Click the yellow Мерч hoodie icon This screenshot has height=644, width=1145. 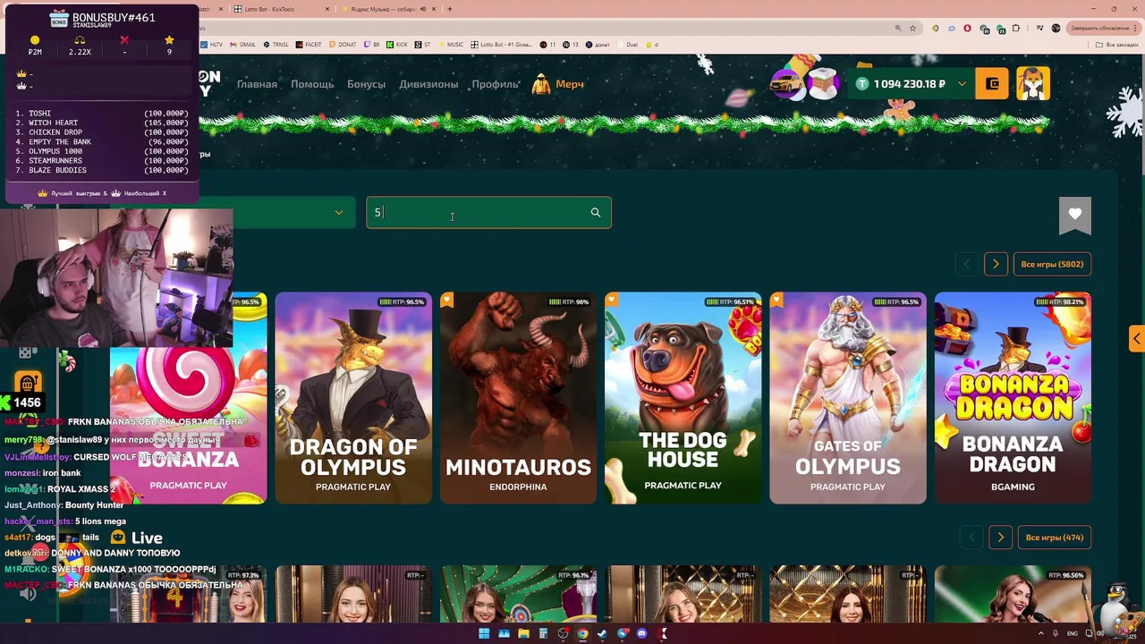click(x=540, y=84)
